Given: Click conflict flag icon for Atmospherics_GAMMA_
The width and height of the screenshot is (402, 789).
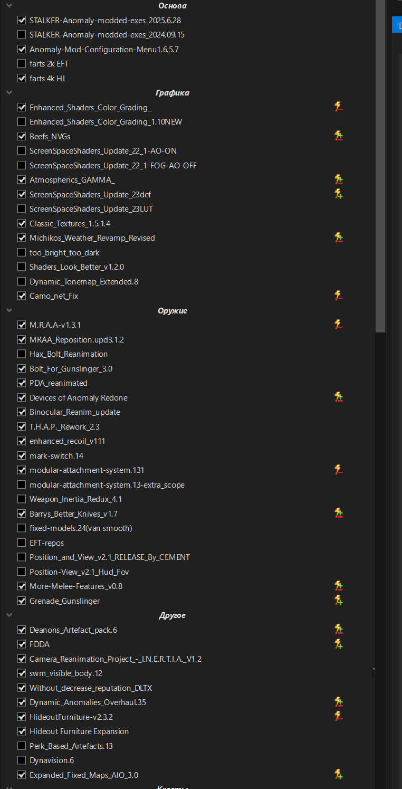Looking at the screenshot, I should 339,180.
